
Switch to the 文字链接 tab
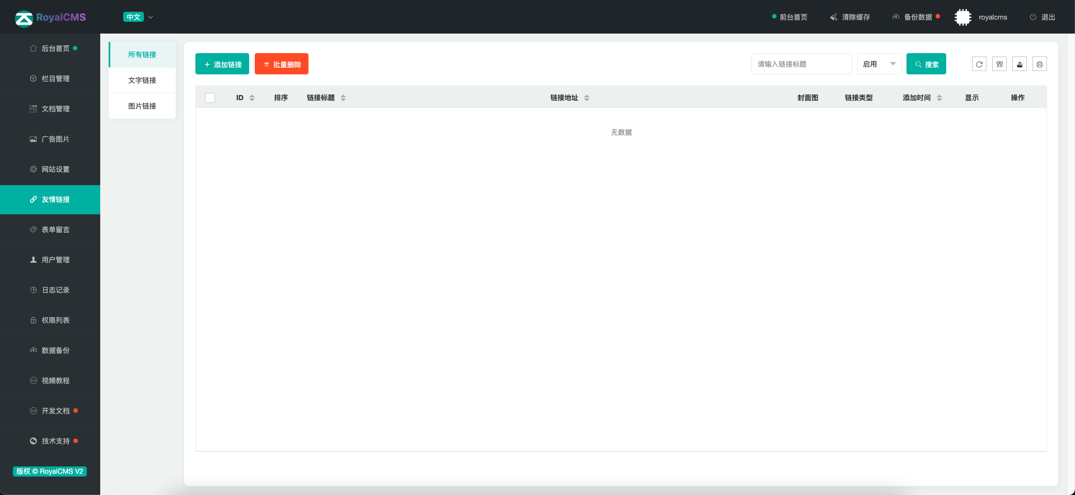(x=142, y=81)
